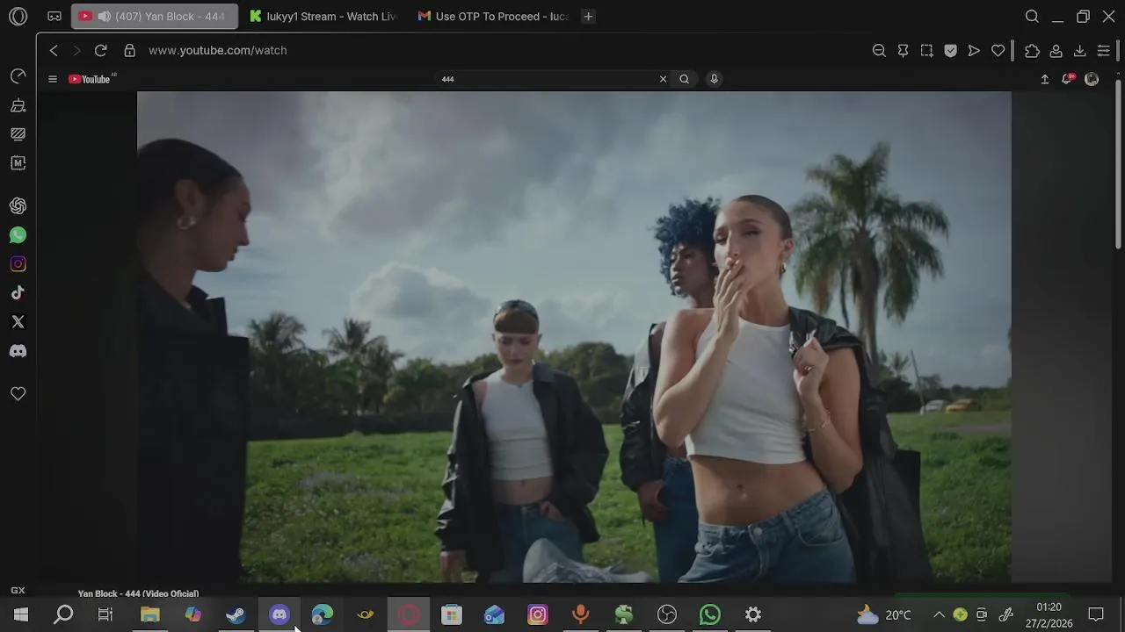Open Easy Setup sliders icon
The image size is (1125, 632).
pyautogui.click(x=1104, y=51)
